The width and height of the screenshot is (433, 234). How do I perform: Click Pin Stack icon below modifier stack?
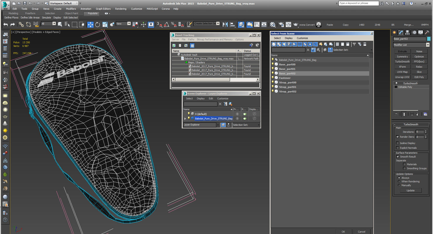(396, 114)
